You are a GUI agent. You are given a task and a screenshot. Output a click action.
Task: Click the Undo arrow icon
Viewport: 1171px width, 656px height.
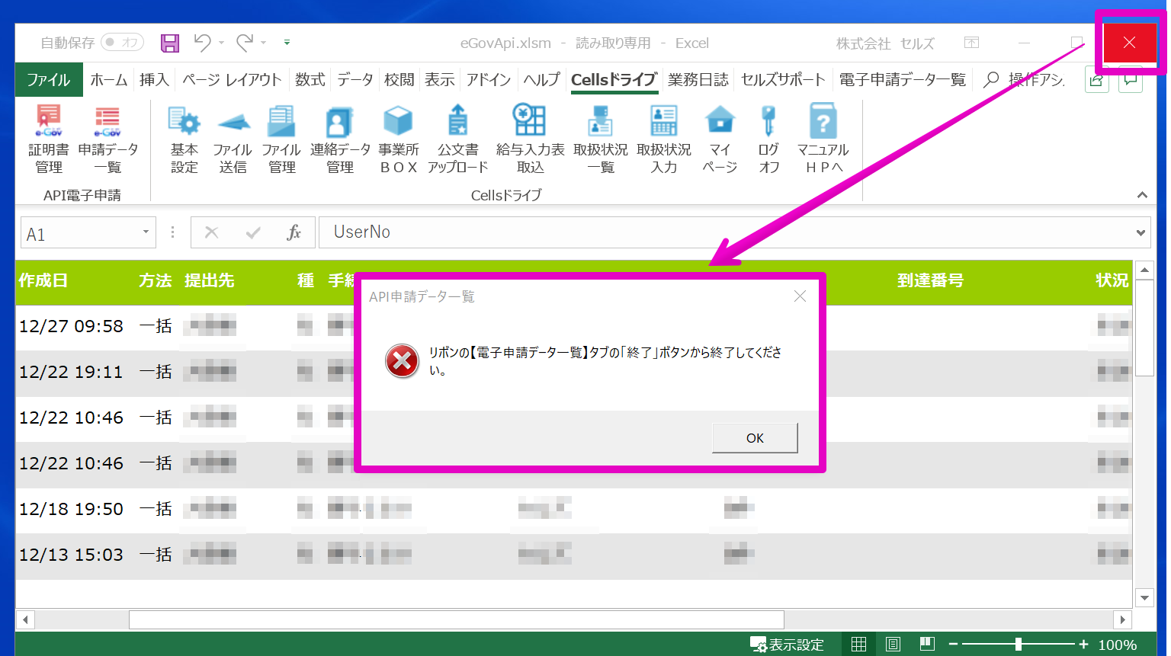[x=202, y=43]
